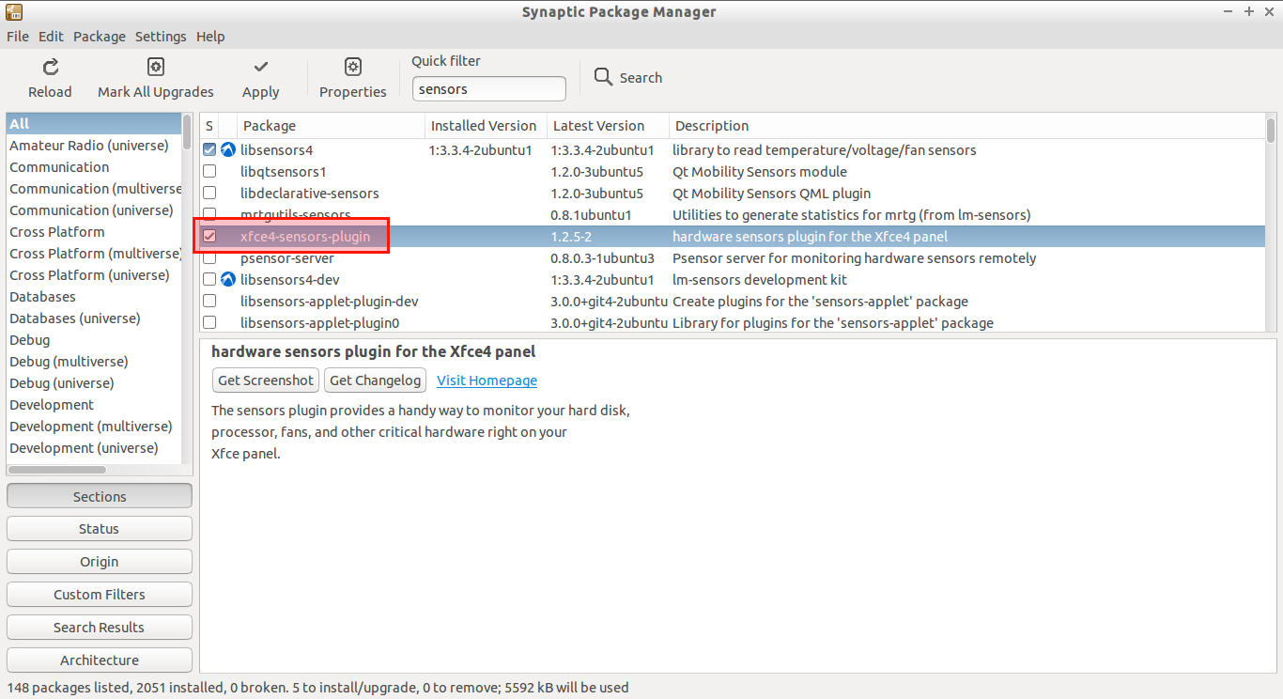Mark the libqtsensors1 checkbox
The image size is (1283, 699).
pos(209,172)
